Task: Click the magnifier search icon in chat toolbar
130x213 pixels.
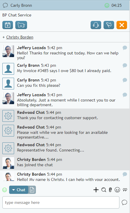Action: click(104, 190)
